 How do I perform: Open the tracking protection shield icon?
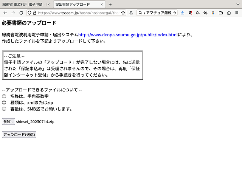29,13
